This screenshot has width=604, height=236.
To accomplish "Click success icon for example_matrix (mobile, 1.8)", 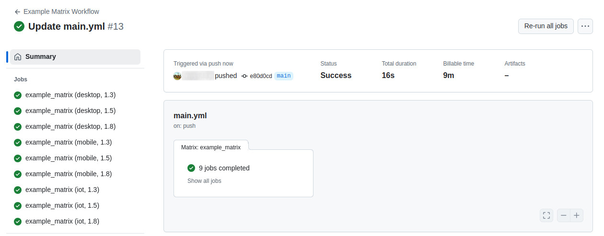I will [x=18, y=174].
